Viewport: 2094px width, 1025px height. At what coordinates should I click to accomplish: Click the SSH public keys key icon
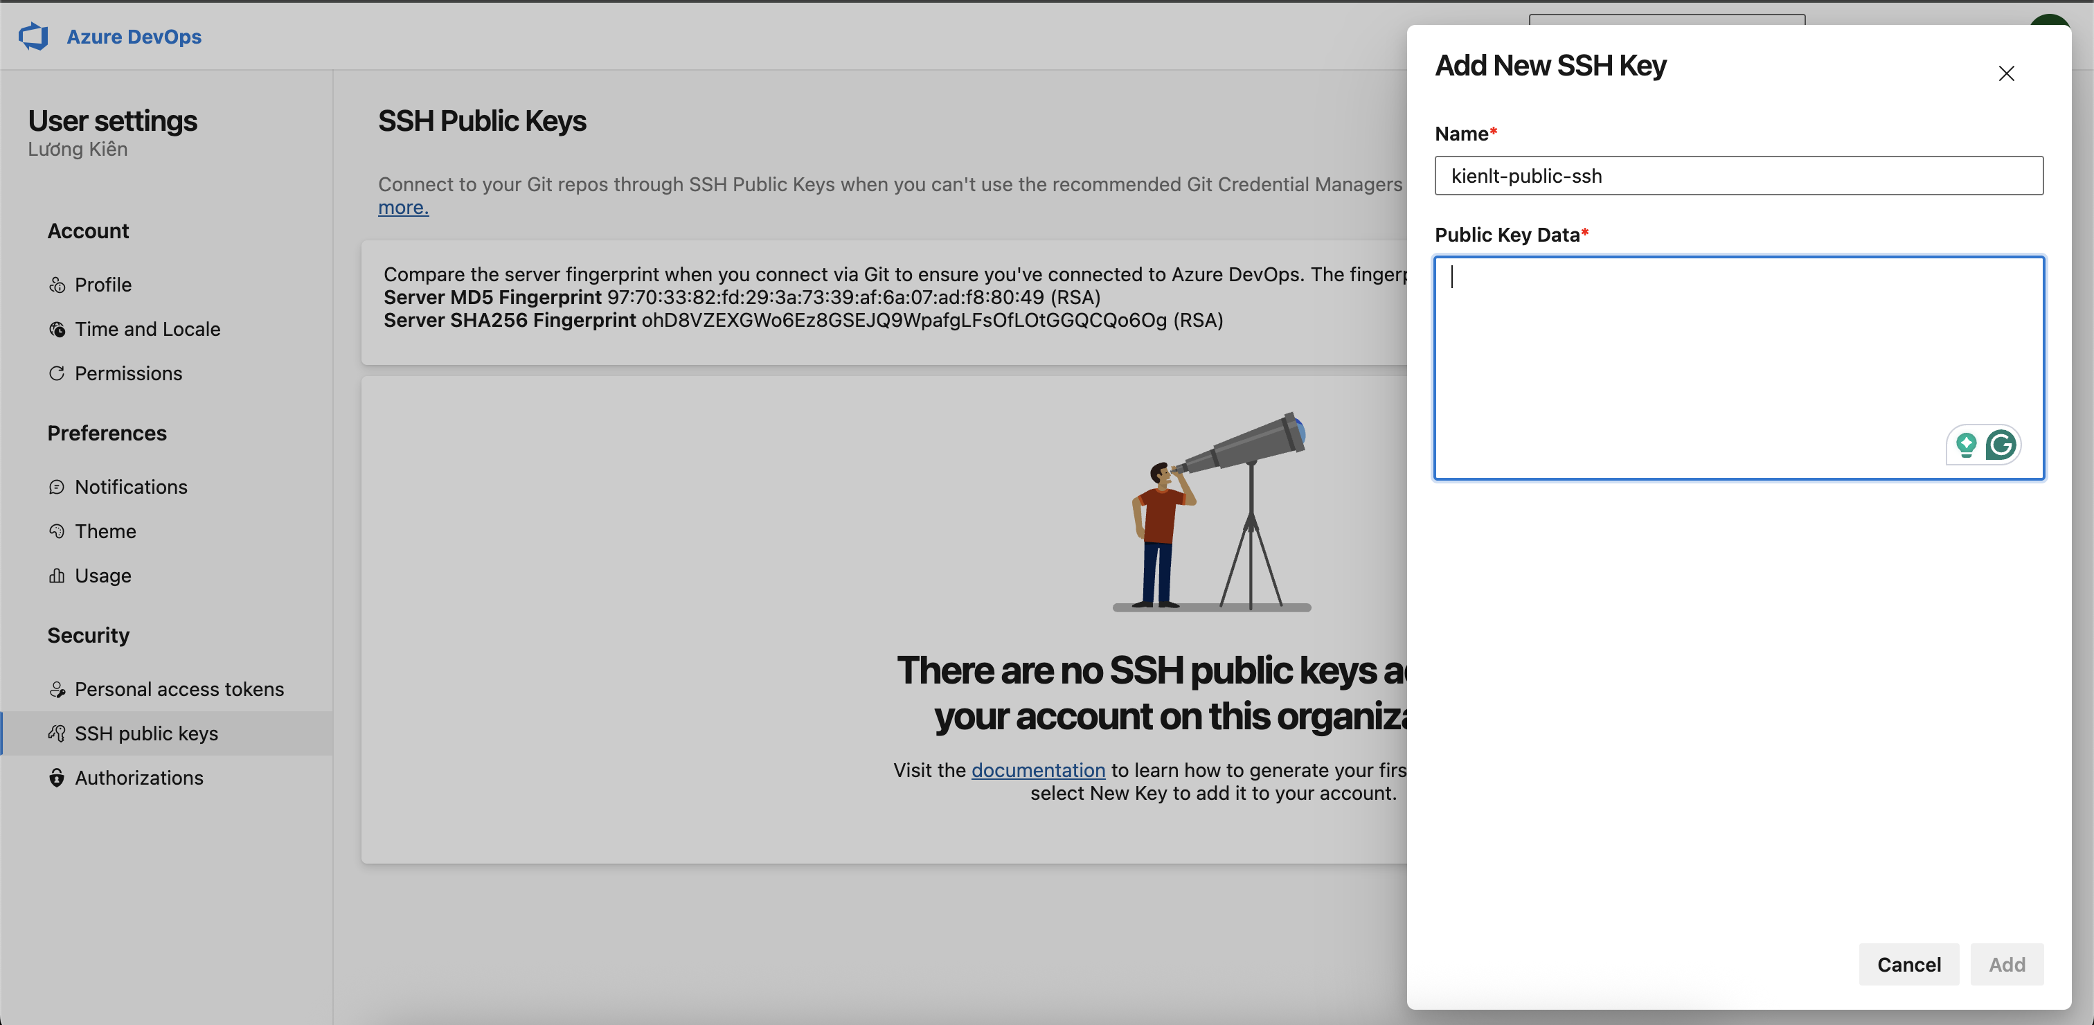(x=57, y=733)
